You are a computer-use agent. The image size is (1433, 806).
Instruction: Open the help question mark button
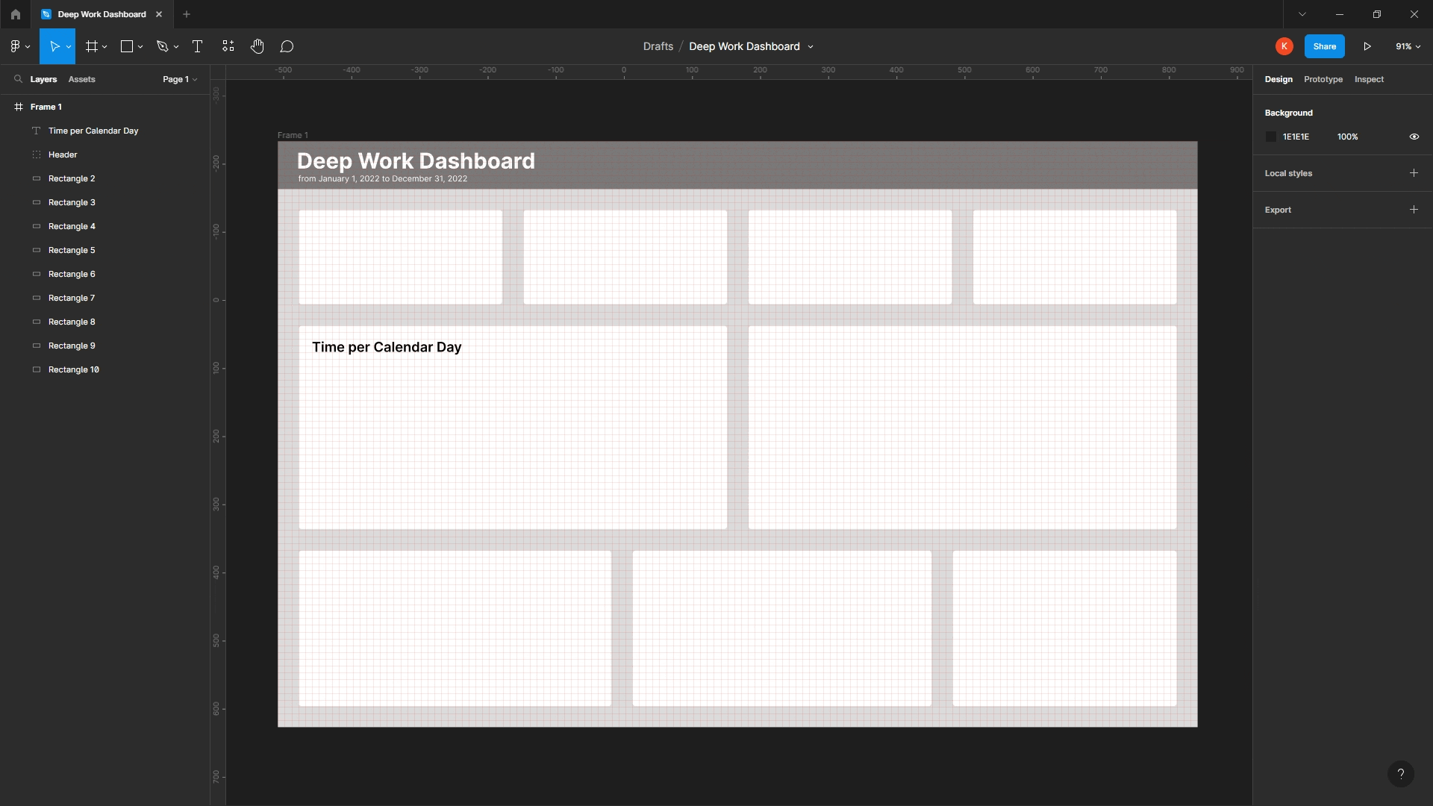1400,774
